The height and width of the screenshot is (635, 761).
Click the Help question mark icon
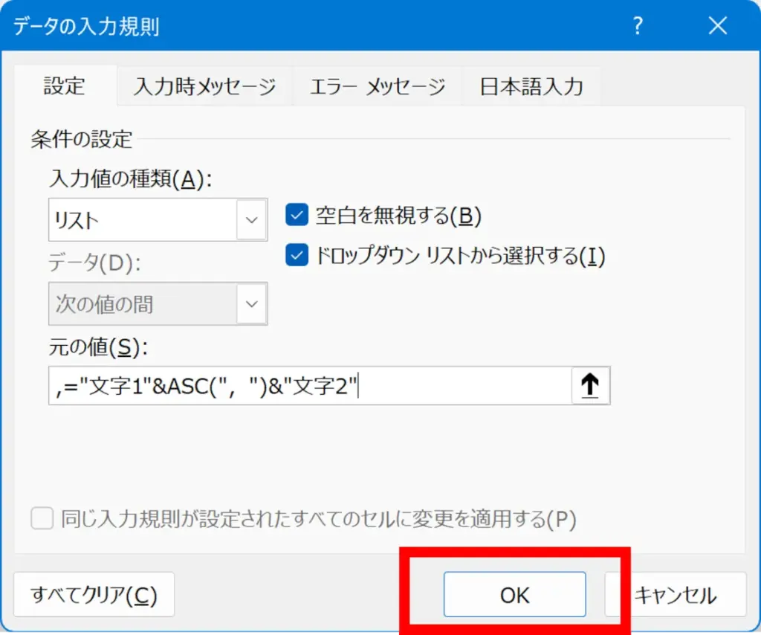637,27
